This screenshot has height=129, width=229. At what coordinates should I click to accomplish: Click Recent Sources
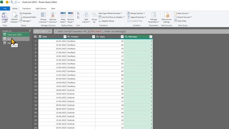pos(183,17)
